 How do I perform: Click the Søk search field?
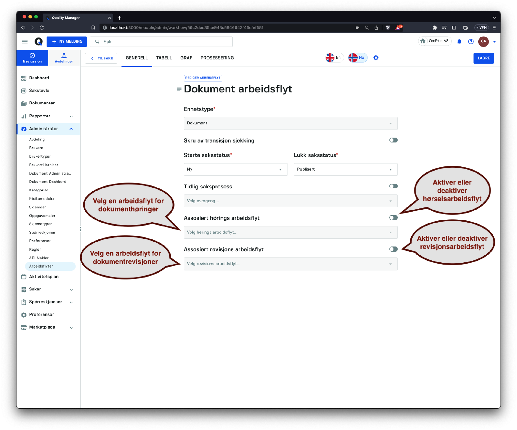click(x=165, y=42)
